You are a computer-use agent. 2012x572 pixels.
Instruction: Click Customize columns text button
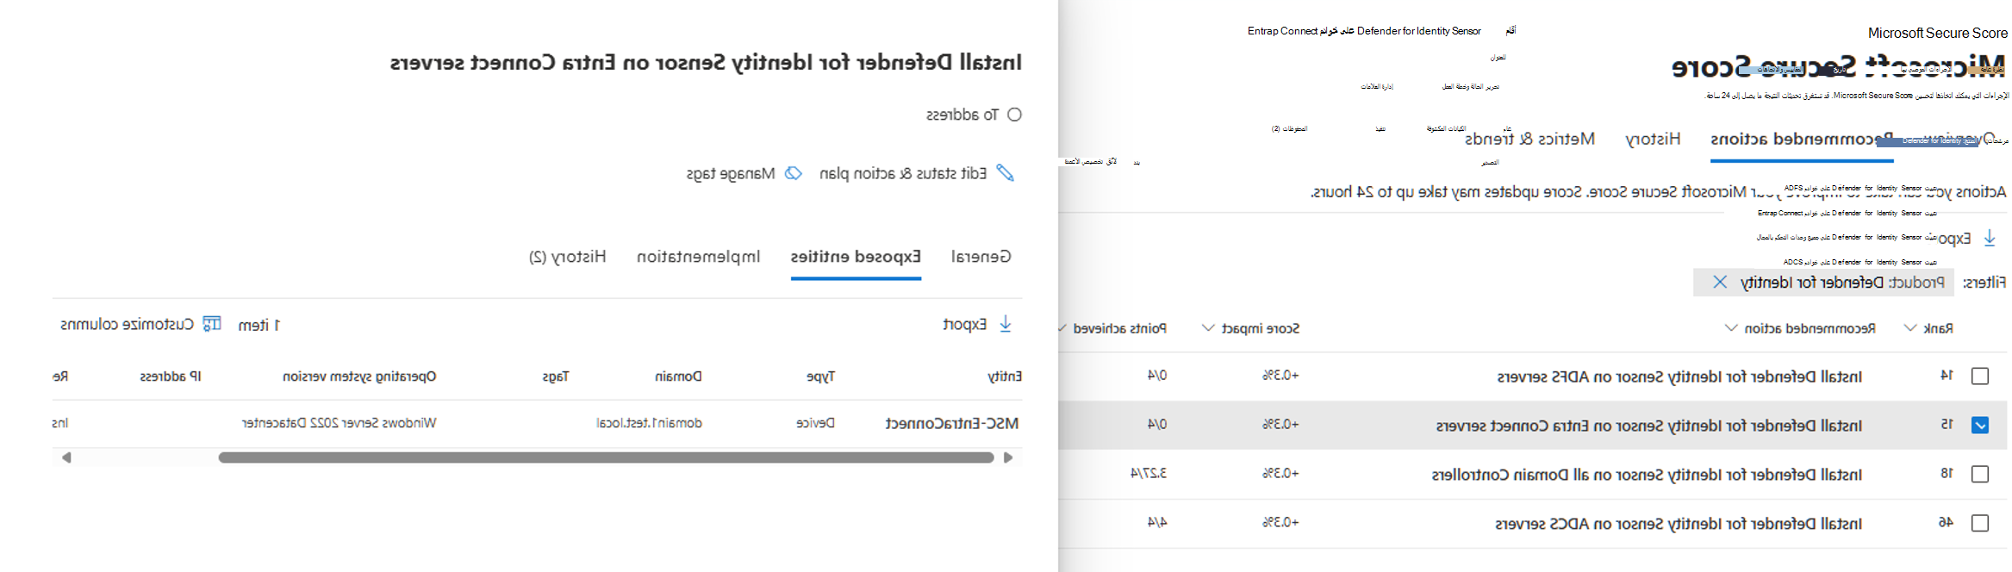coord(128,325)
